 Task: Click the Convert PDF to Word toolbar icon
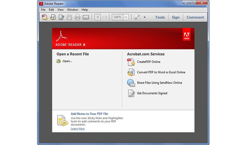point(53,17)
